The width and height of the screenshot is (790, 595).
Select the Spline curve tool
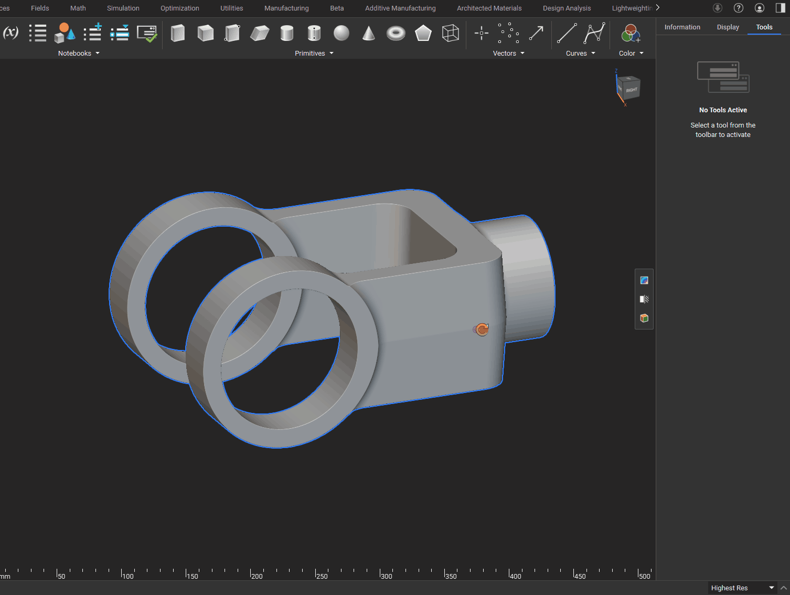(x=594, y=33)
